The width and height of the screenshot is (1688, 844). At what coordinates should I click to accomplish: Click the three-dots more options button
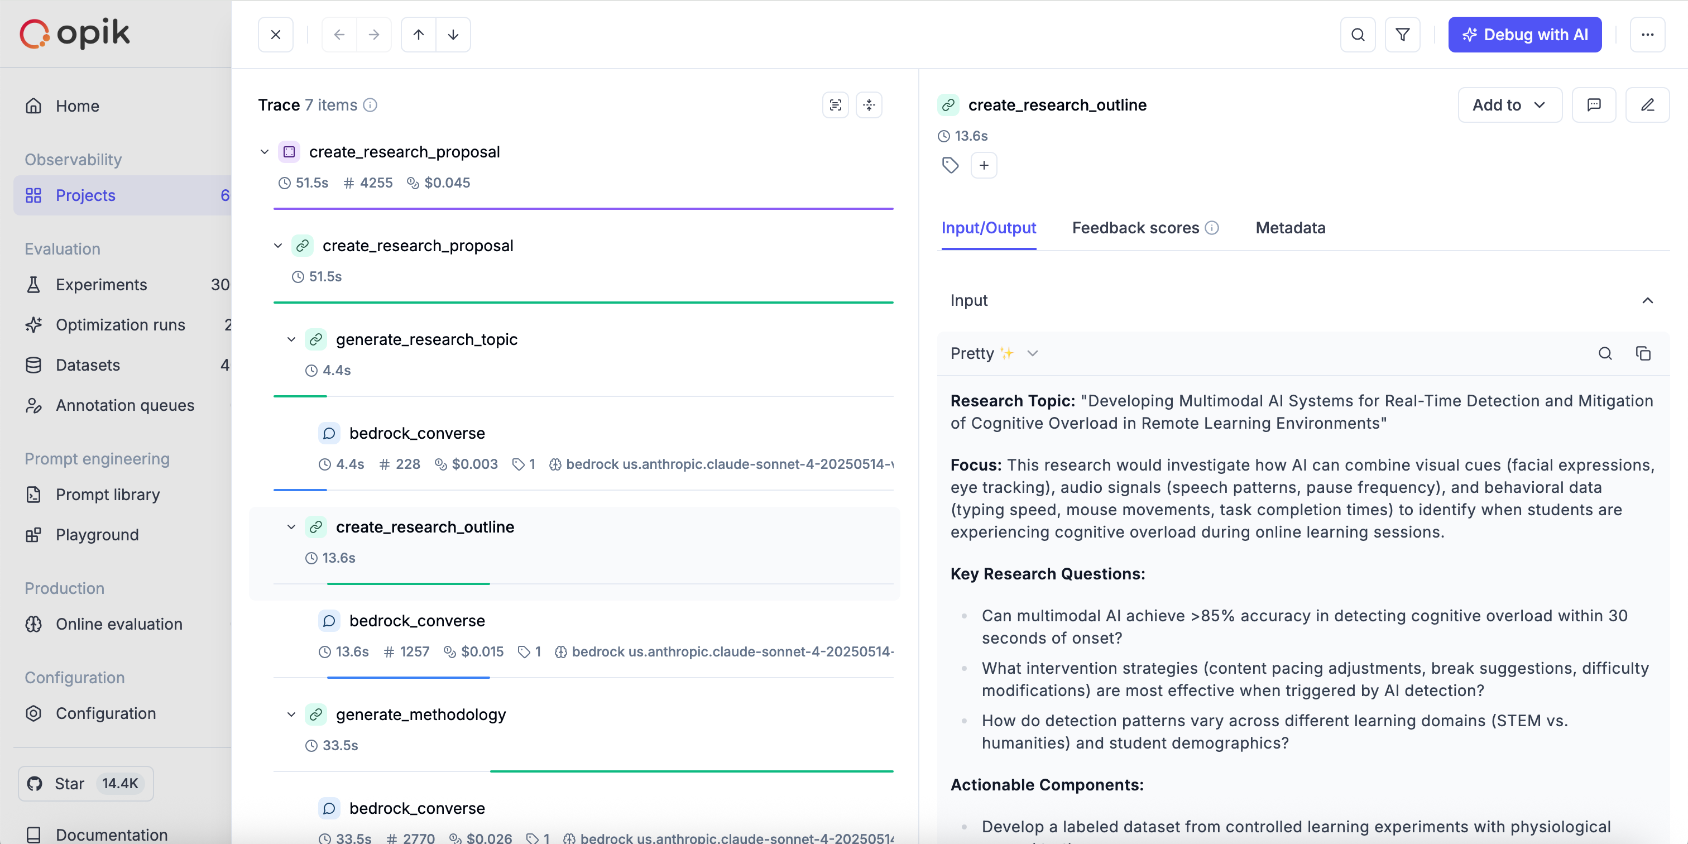click(1647, 35)
